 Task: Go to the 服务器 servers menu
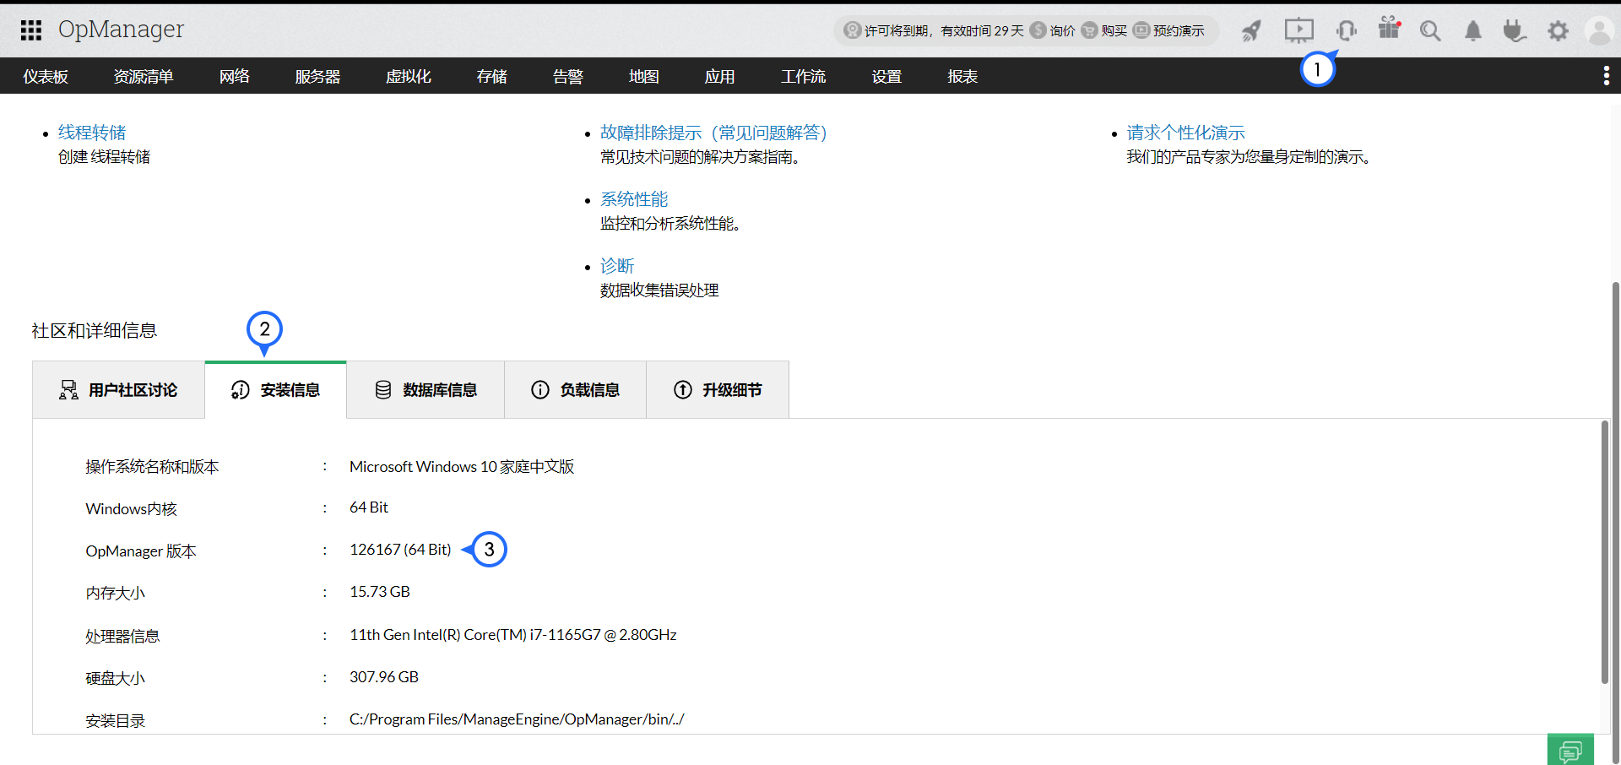tap(317, 76)
